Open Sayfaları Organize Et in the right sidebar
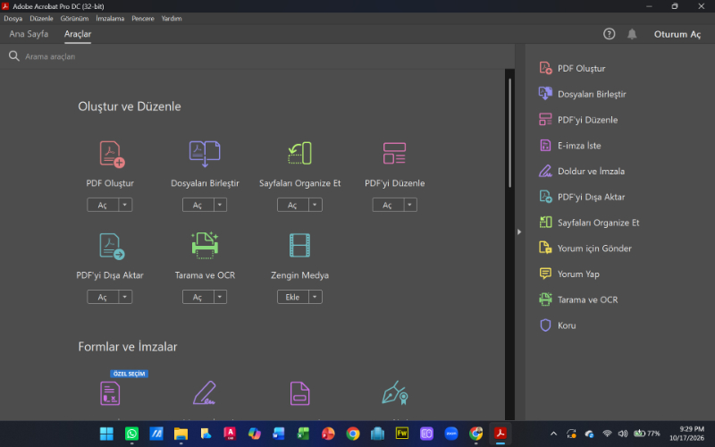The width and height of the screenshot is (715, 447). [589, 223]
